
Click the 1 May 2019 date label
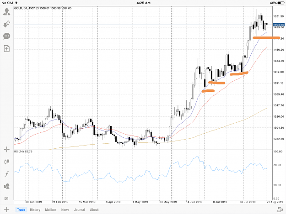click(x=140, y=202)
